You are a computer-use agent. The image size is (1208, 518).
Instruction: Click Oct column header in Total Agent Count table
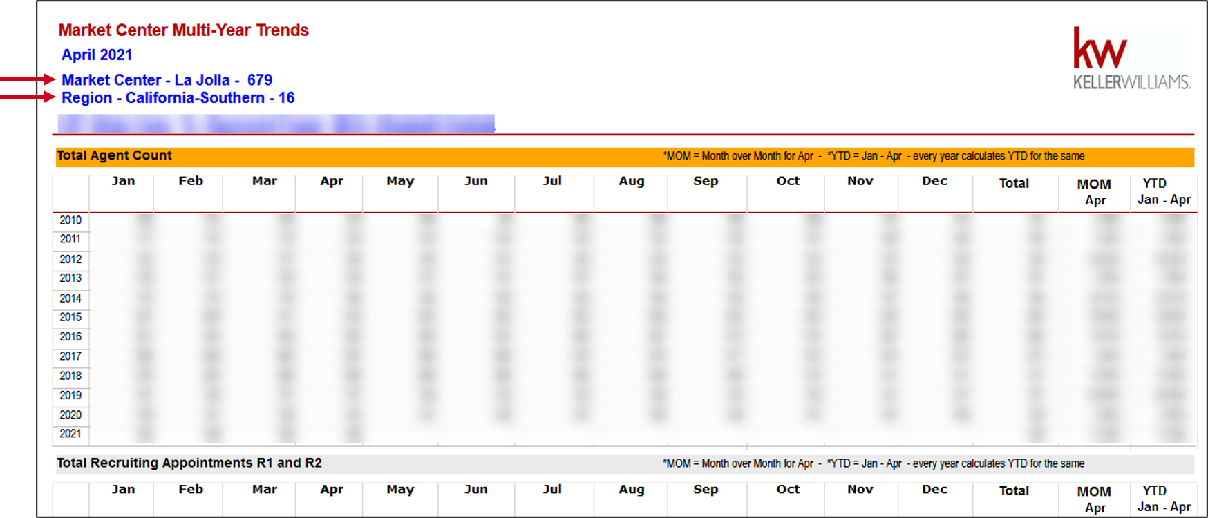click(788, 181)
